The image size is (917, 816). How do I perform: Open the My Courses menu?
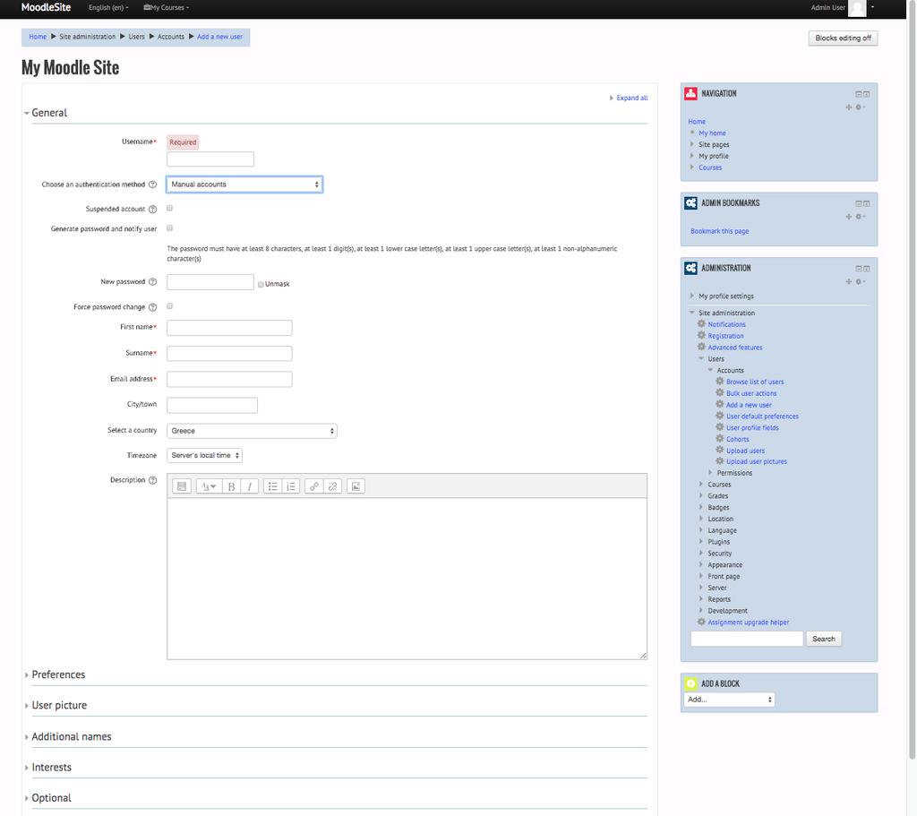click(x=166, y=7)
